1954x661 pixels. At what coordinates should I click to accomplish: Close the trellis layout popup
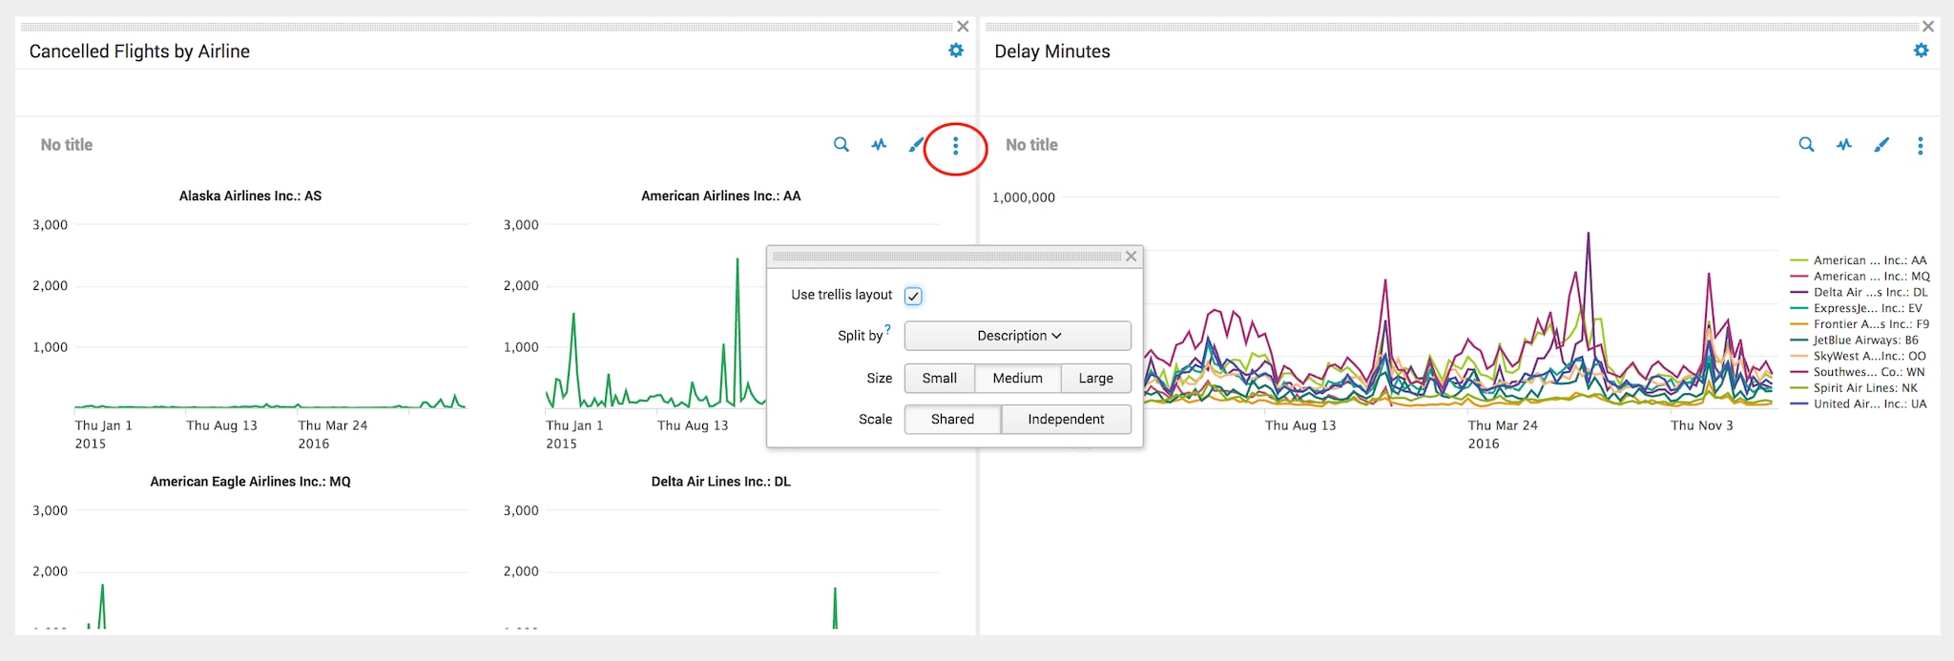coord(1131,257)
